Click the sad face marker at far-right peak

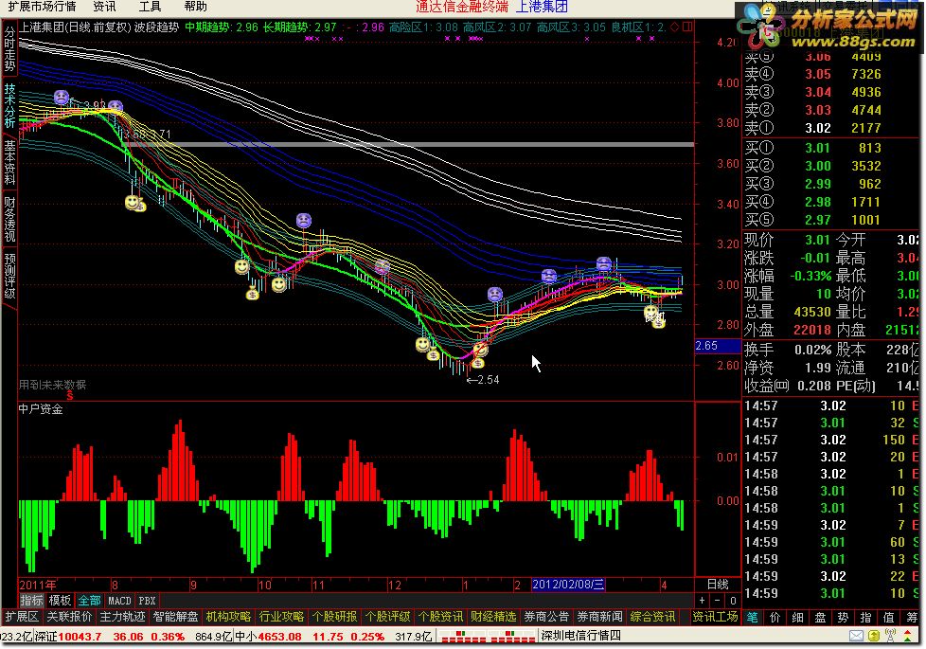[x=603, y=263]
